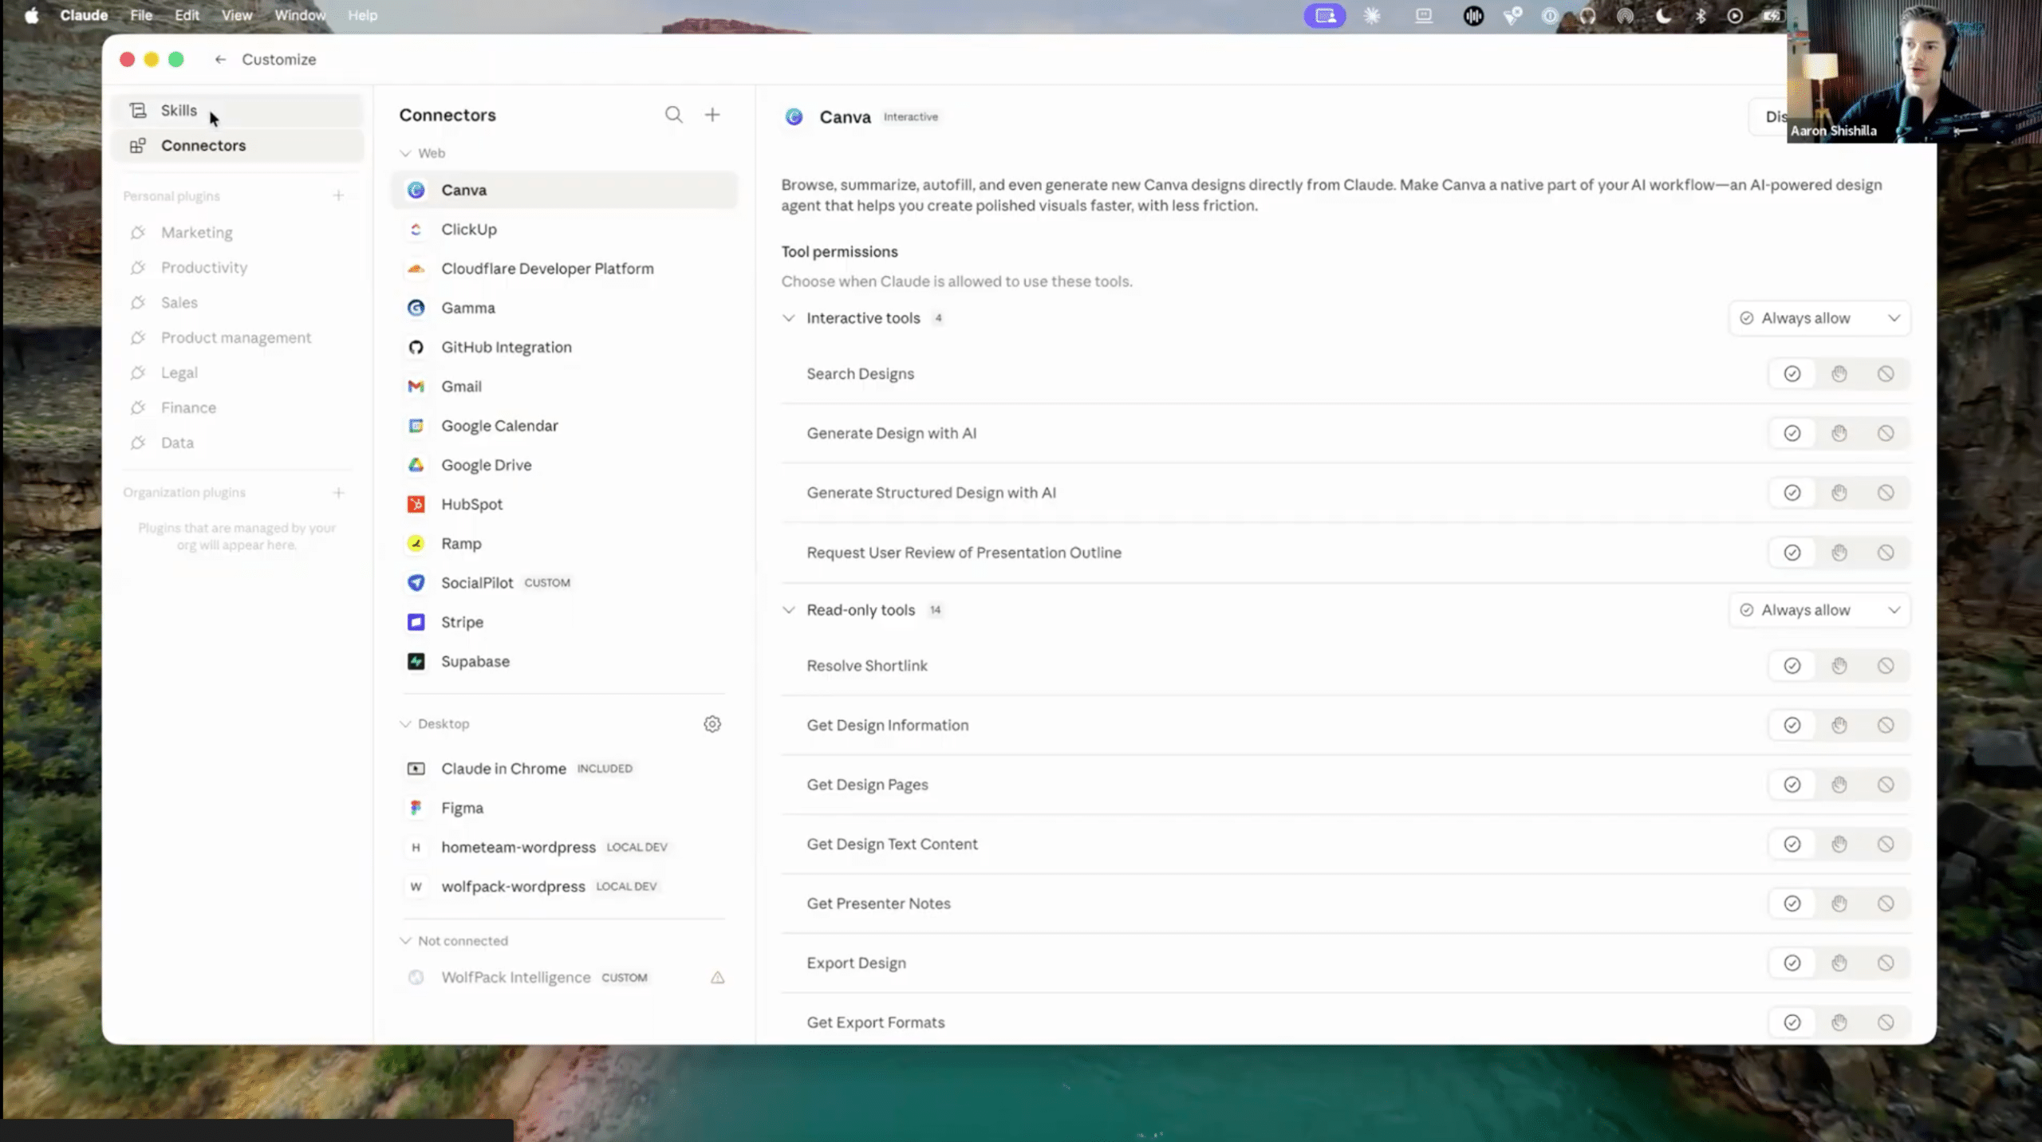Search connectors with the magnifier icon
Image resolution: width=2042 pixels, height=1142 pixels.
tap(674, 115)
